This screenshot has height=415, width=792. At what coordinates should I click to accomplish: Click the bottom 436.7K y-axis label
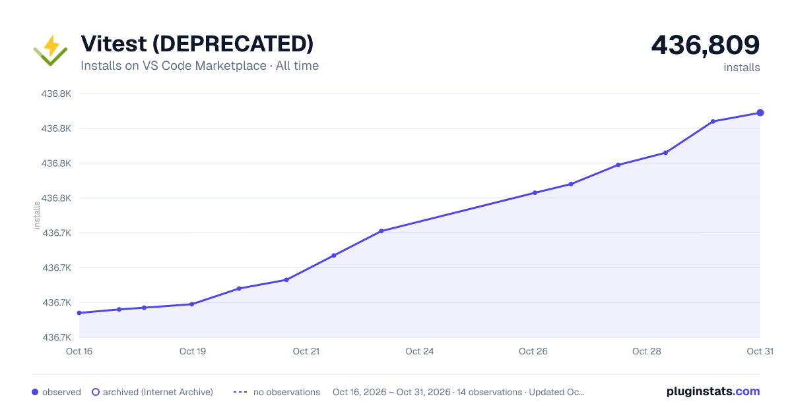(x=56, y=337)
